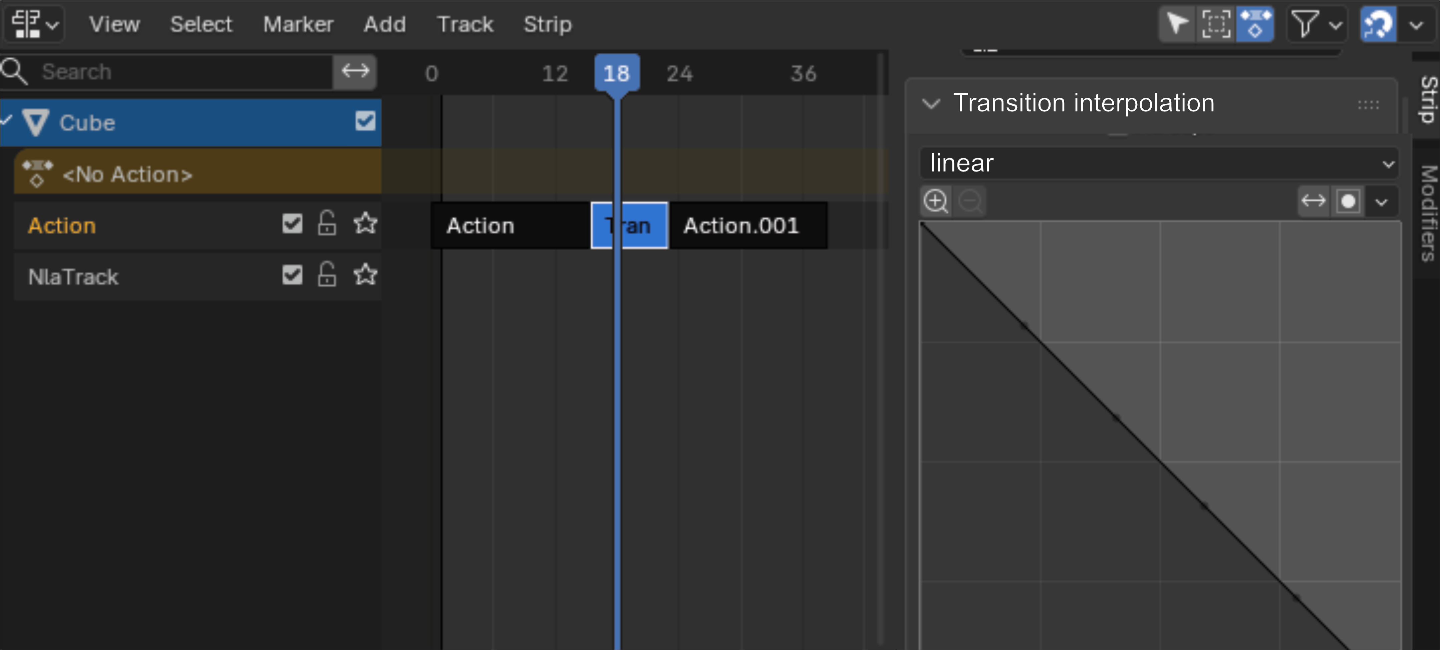Collapse the Transition interpolation panel
Viewport: 1440px width, 650px height.
(x=931, y=103)
